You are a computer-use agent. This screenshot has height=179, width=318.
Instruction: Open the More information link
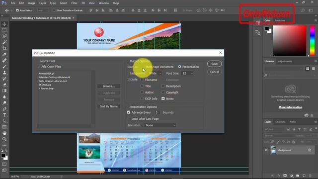(290, 107)
